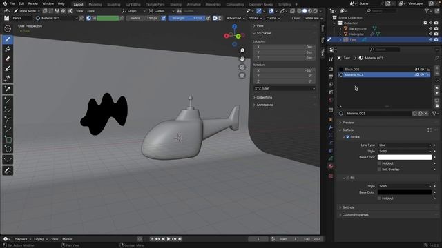442x248 pixels.
Task: Select the Line draw tool
Action: click(x=8, y=101)
